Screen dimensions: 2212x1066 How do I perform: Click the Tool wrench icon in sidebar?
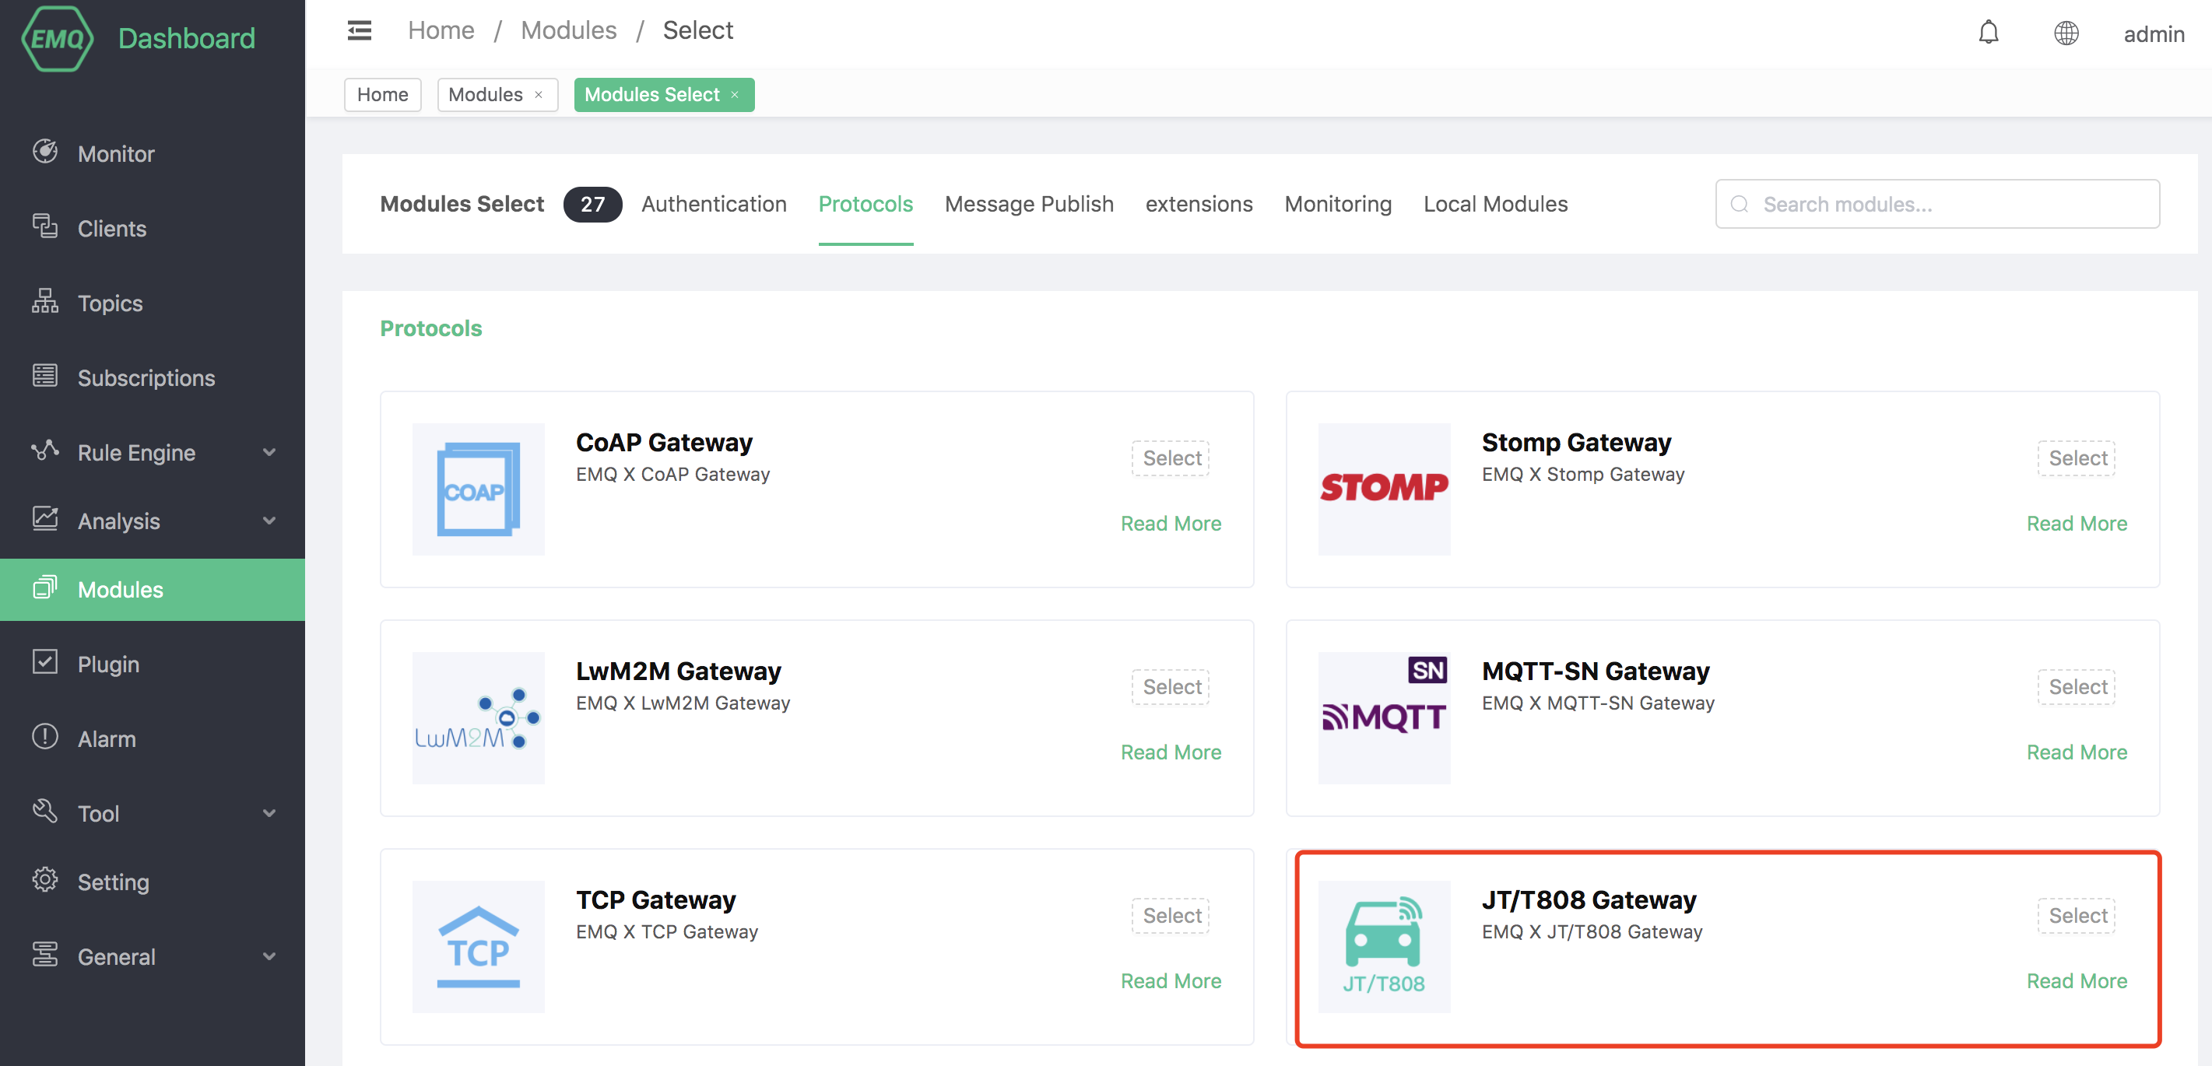point(44,811)
